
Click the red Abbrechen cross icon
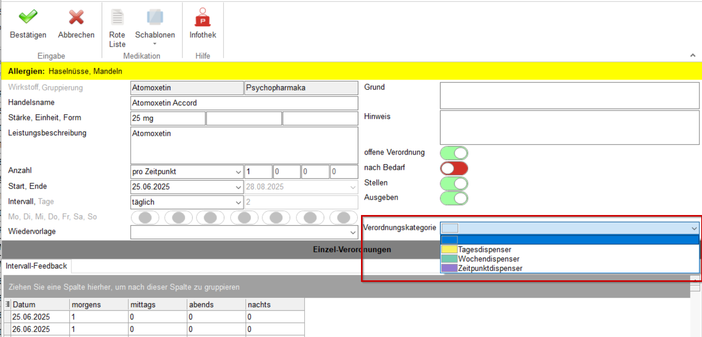(x=76, y=17)
